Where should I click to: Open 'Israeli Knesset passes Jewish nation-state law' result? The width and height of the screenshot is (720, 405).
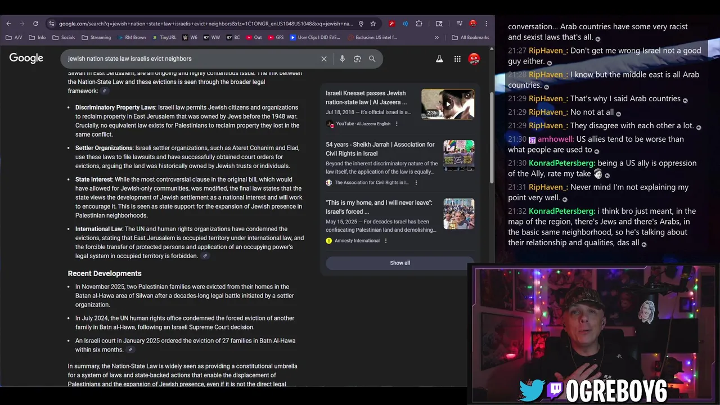coord(366,98)
